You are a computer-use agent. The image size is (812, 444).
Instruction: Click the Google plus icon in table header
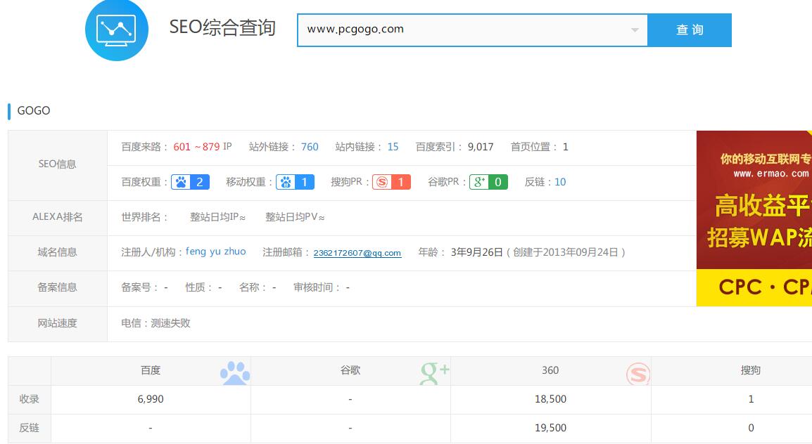(x=434, y=372)
